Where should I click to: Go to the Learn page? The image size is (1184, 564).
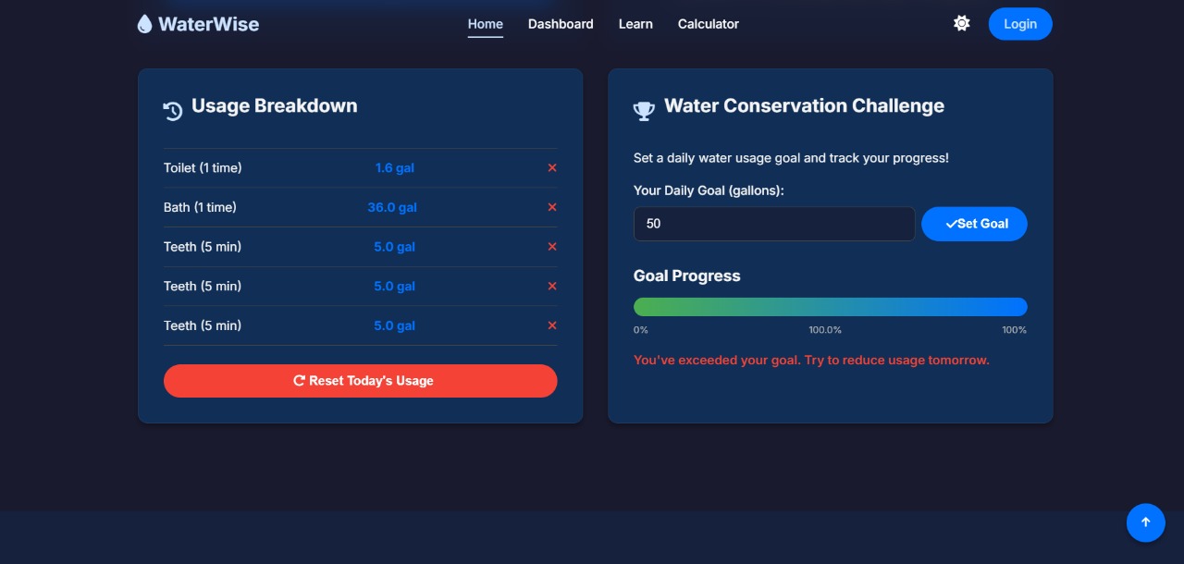[635, 24]
